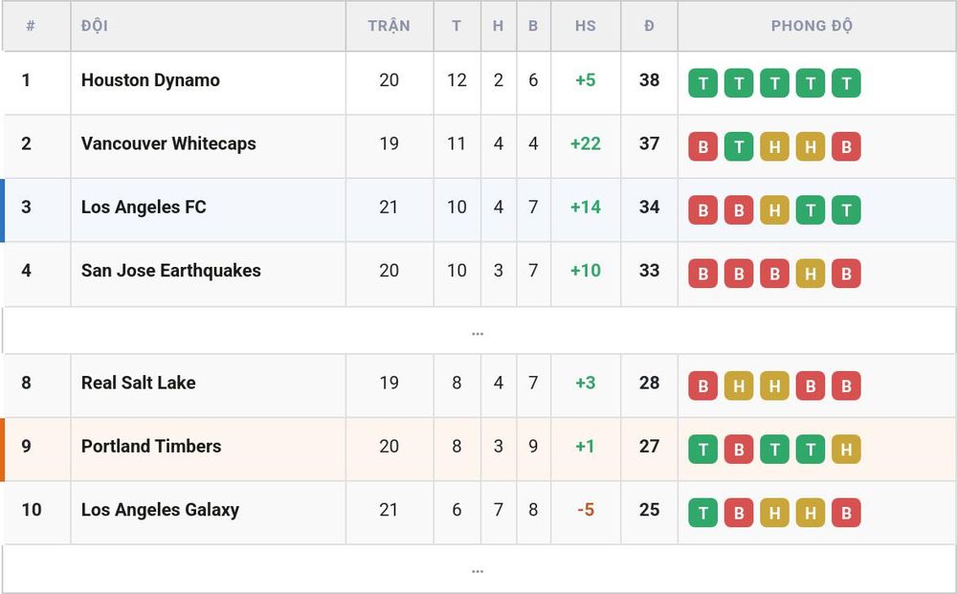Open the Real Salt Lake team link
This screenshot has height=594, width=957.
point(139,383)
